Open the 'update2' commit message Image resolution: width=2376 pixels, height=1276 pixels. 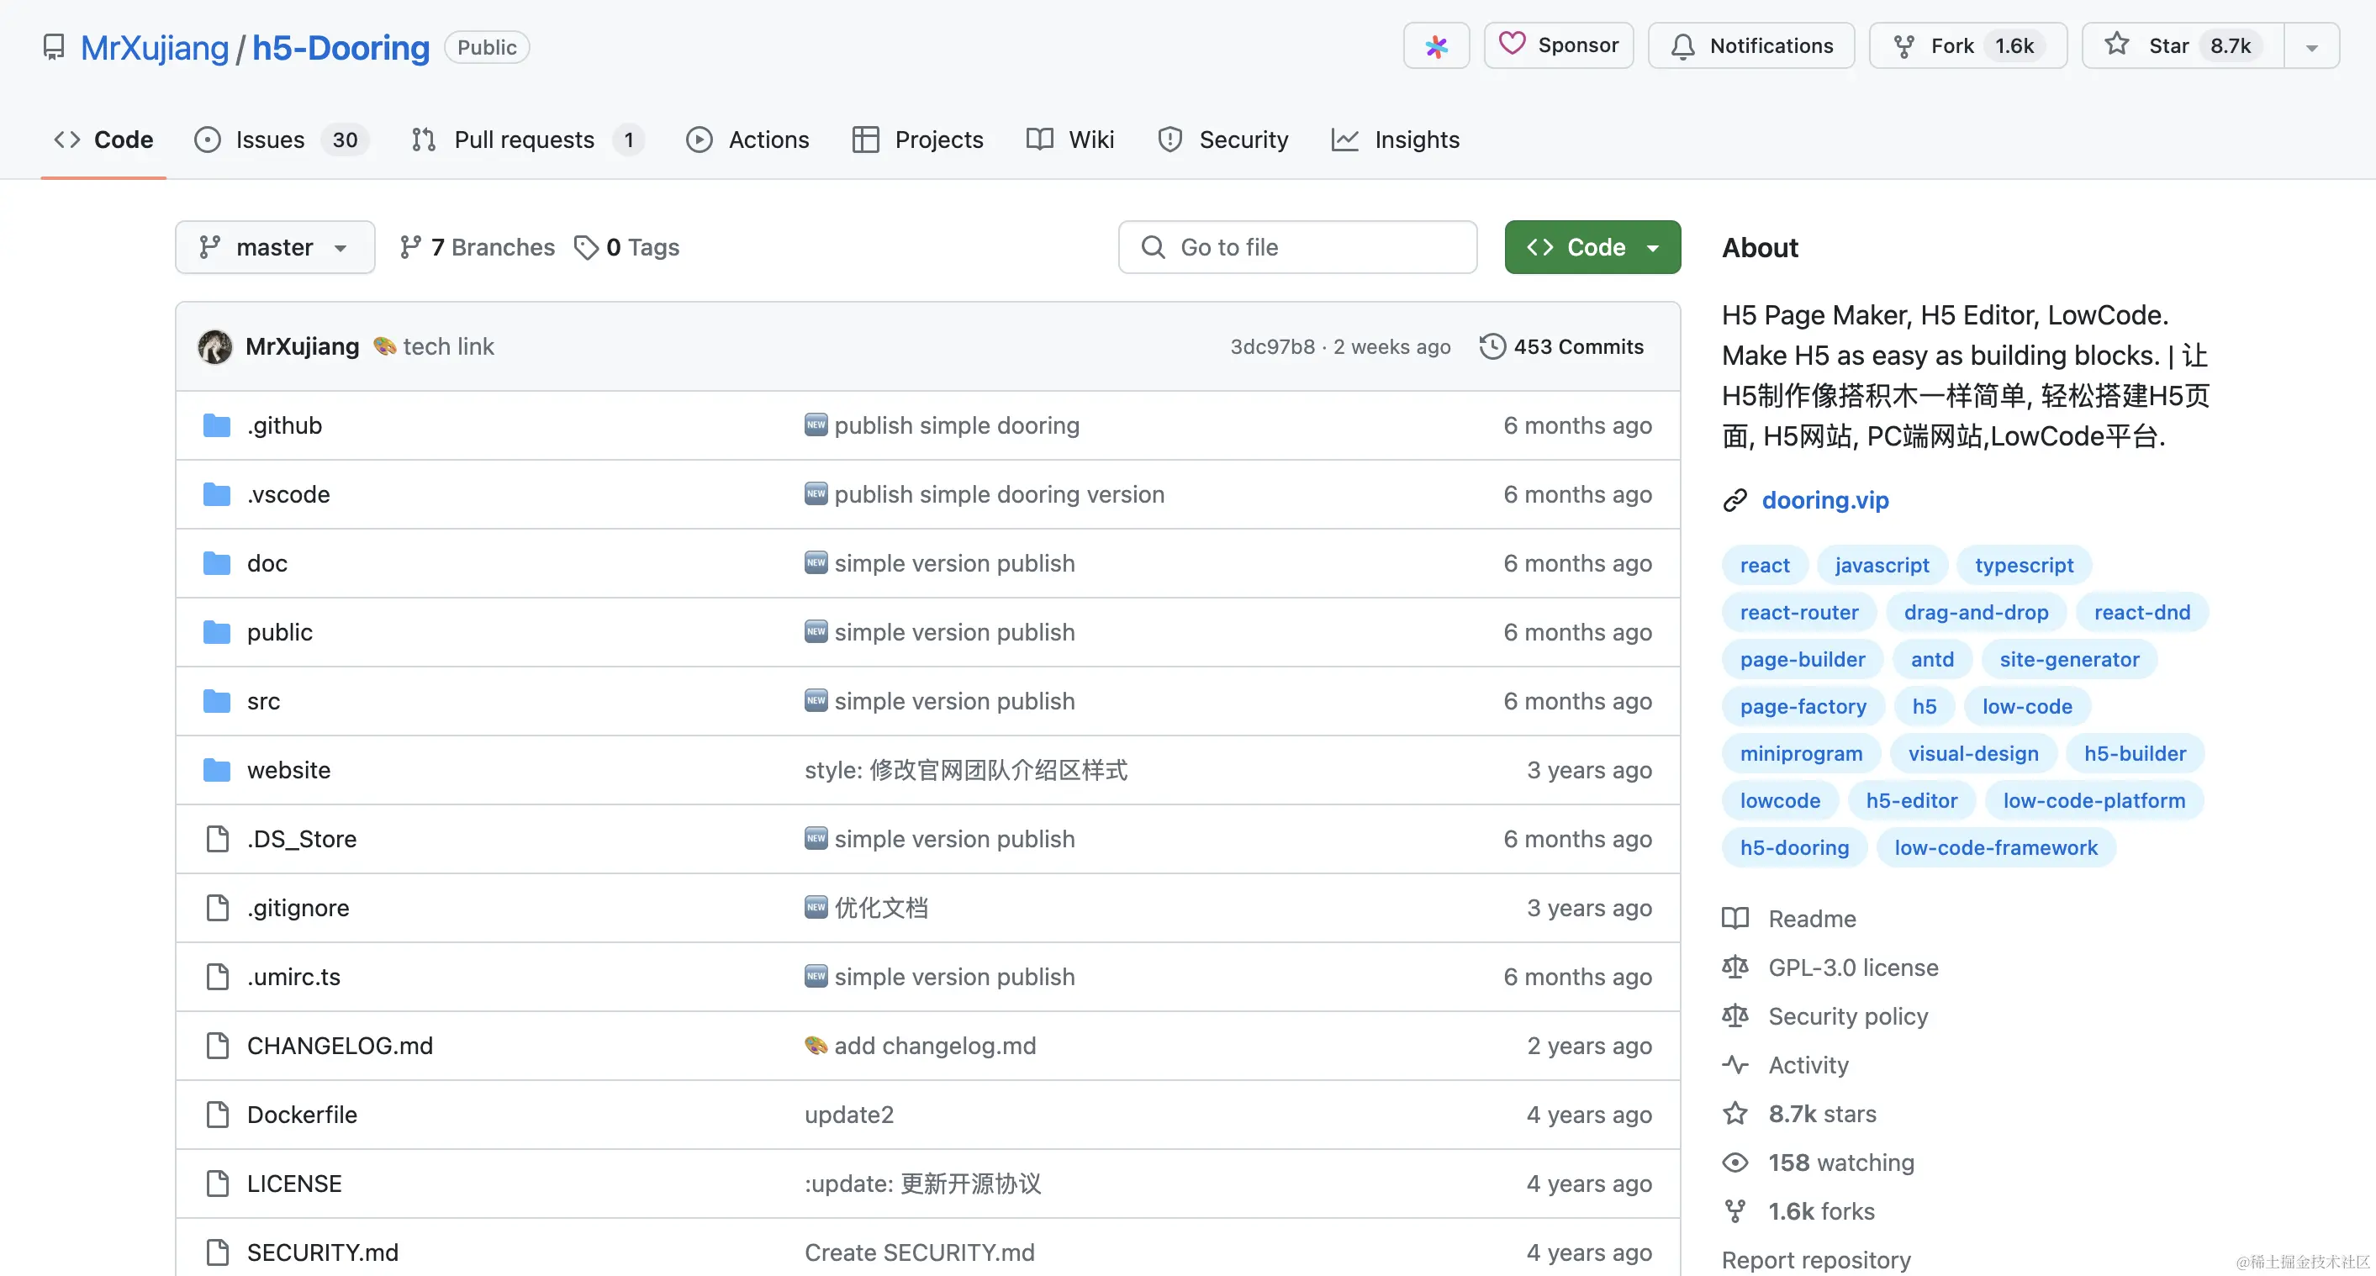[x=848, y=1115]
